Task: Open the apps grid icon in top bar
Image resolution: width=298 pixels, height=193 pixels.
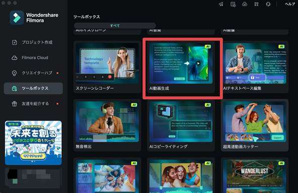Action: coord(256,4)
